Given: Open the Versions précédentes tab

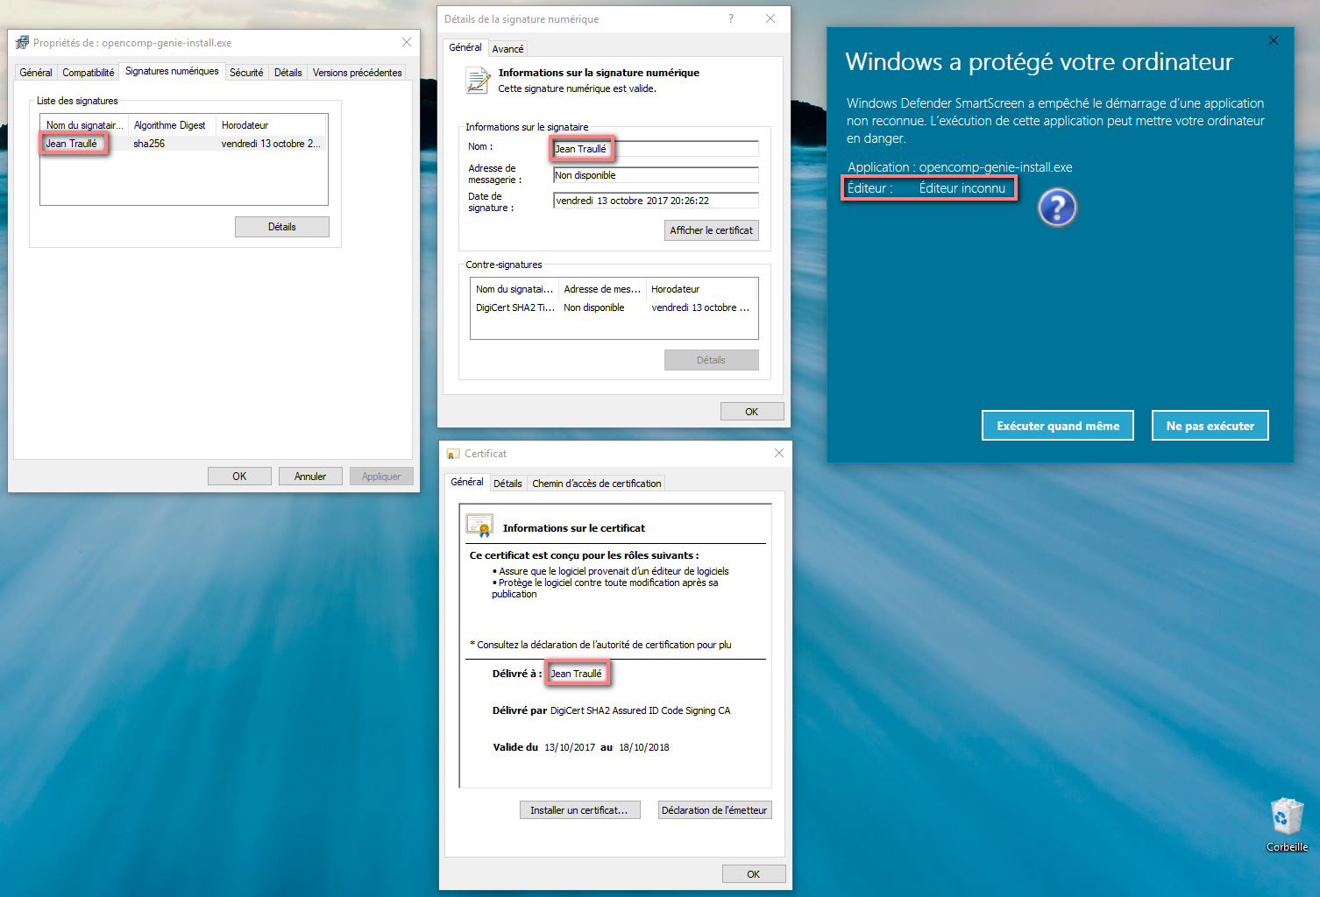Looking at the screenshot, I should pyautogui.click(x=357, y=72).
